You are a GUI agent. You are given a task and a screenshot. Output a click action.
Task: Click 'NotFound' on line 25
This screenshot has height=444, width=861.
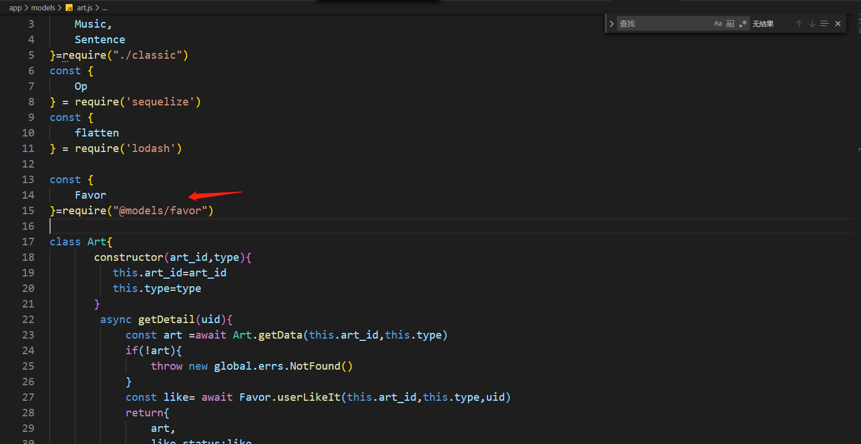click(315, 366)
